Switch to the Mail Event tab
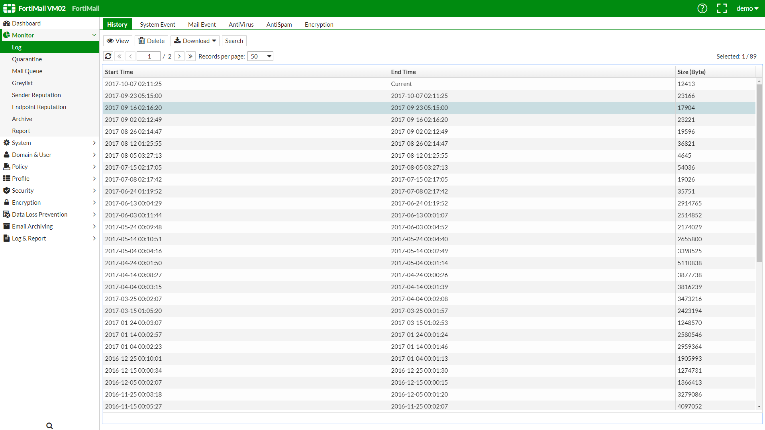This screenshot has width=765, height=430. 202,24
